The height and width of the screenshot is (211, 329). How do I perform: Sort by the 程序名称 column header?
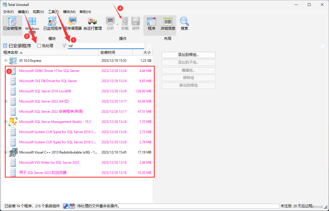pyautogui.click(x=50, y=53)
